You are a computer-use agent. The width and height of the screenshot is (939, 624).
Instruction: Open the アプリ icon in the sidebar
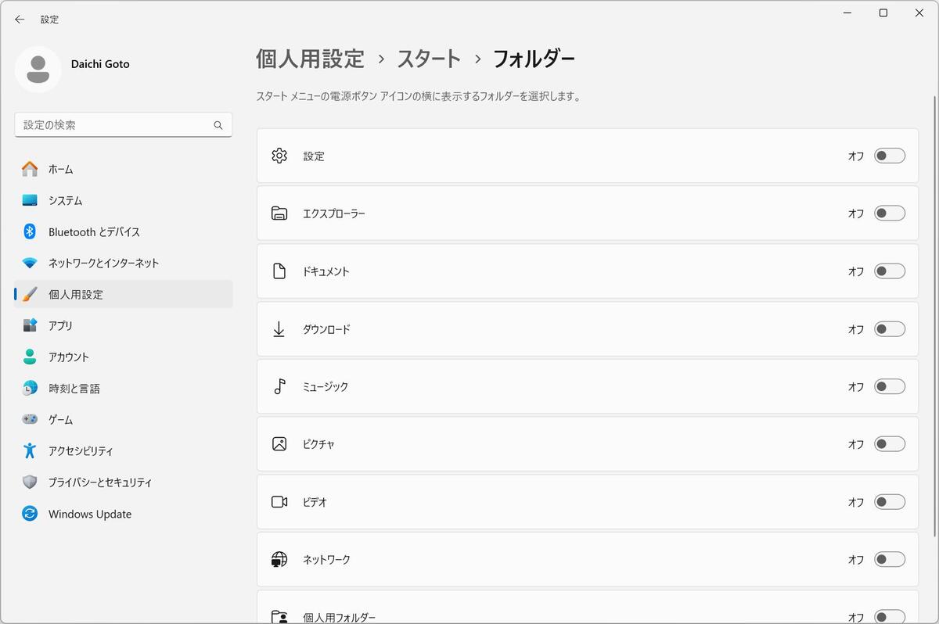pos(30,325)
